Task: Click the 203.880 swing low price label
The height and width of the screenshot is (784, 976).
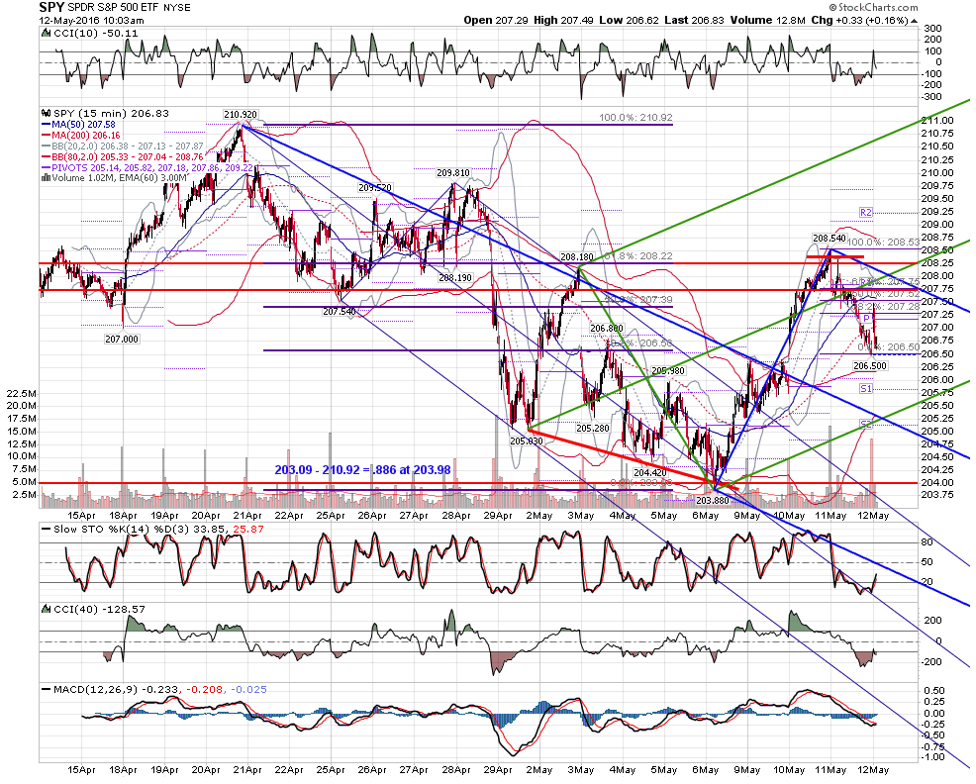Action: pos(712,500)
